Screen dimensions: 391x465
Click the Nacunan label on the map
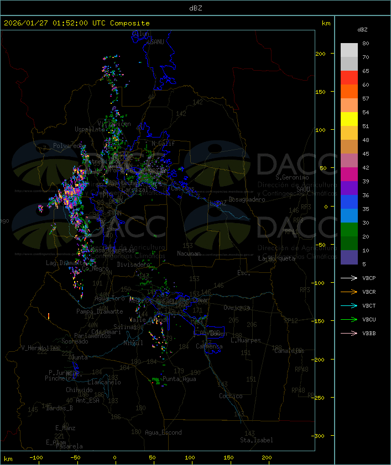tap(189, 253)
